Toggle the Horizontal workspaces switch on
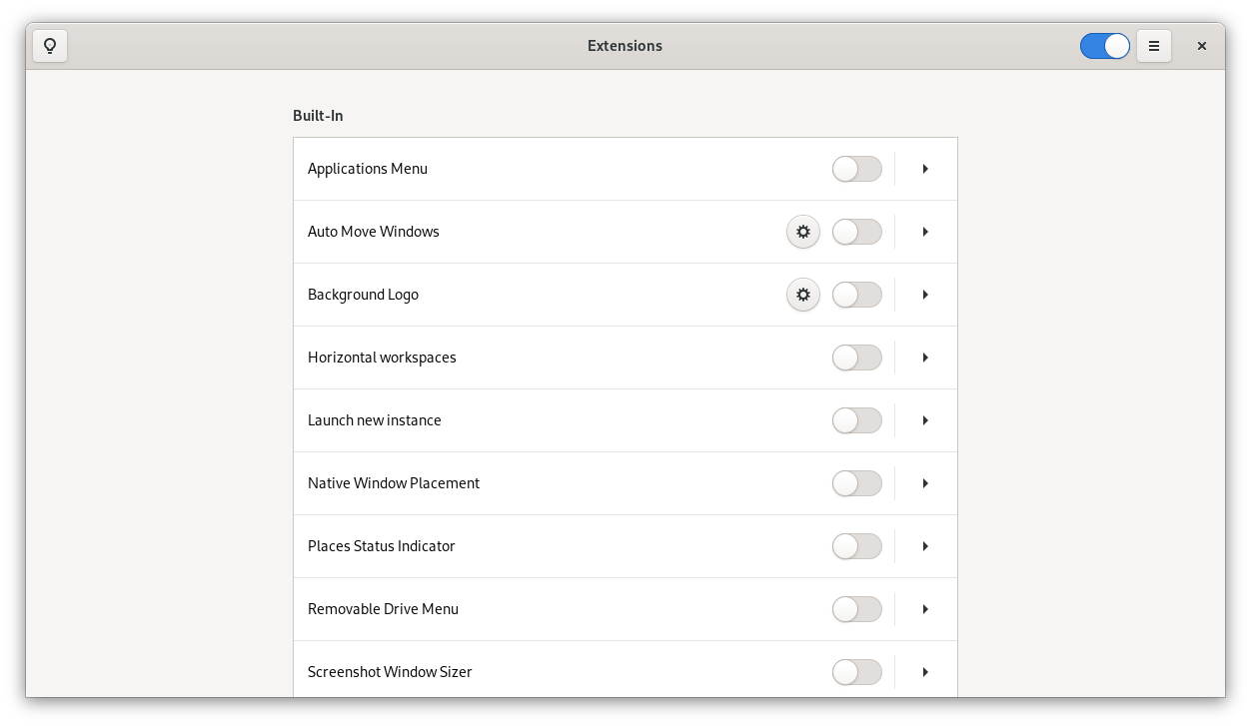This screenshot has width=1251, height=726. [857, 358]
